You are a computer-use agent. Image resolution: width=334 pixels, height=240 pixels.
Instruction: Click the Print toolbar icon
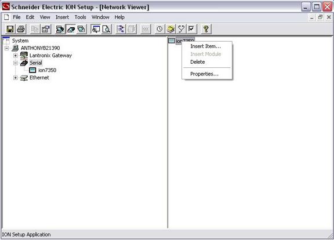click(21, 29)
